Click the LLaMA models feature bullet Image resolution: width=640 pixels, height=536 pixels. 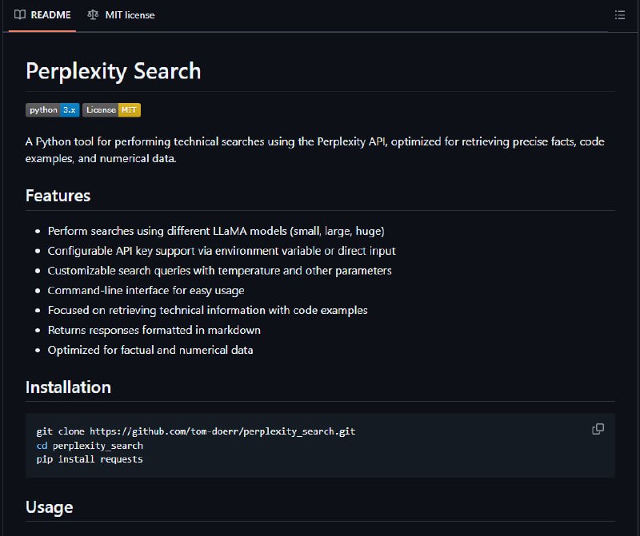pos(216,231)
